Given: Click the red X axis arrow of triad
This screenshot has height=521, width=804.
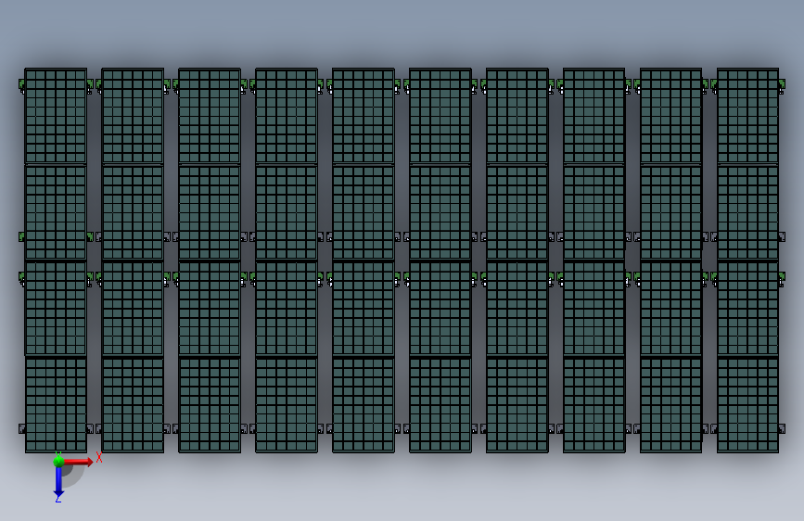Looking at the screenshot, I should [x=78, y=462].
